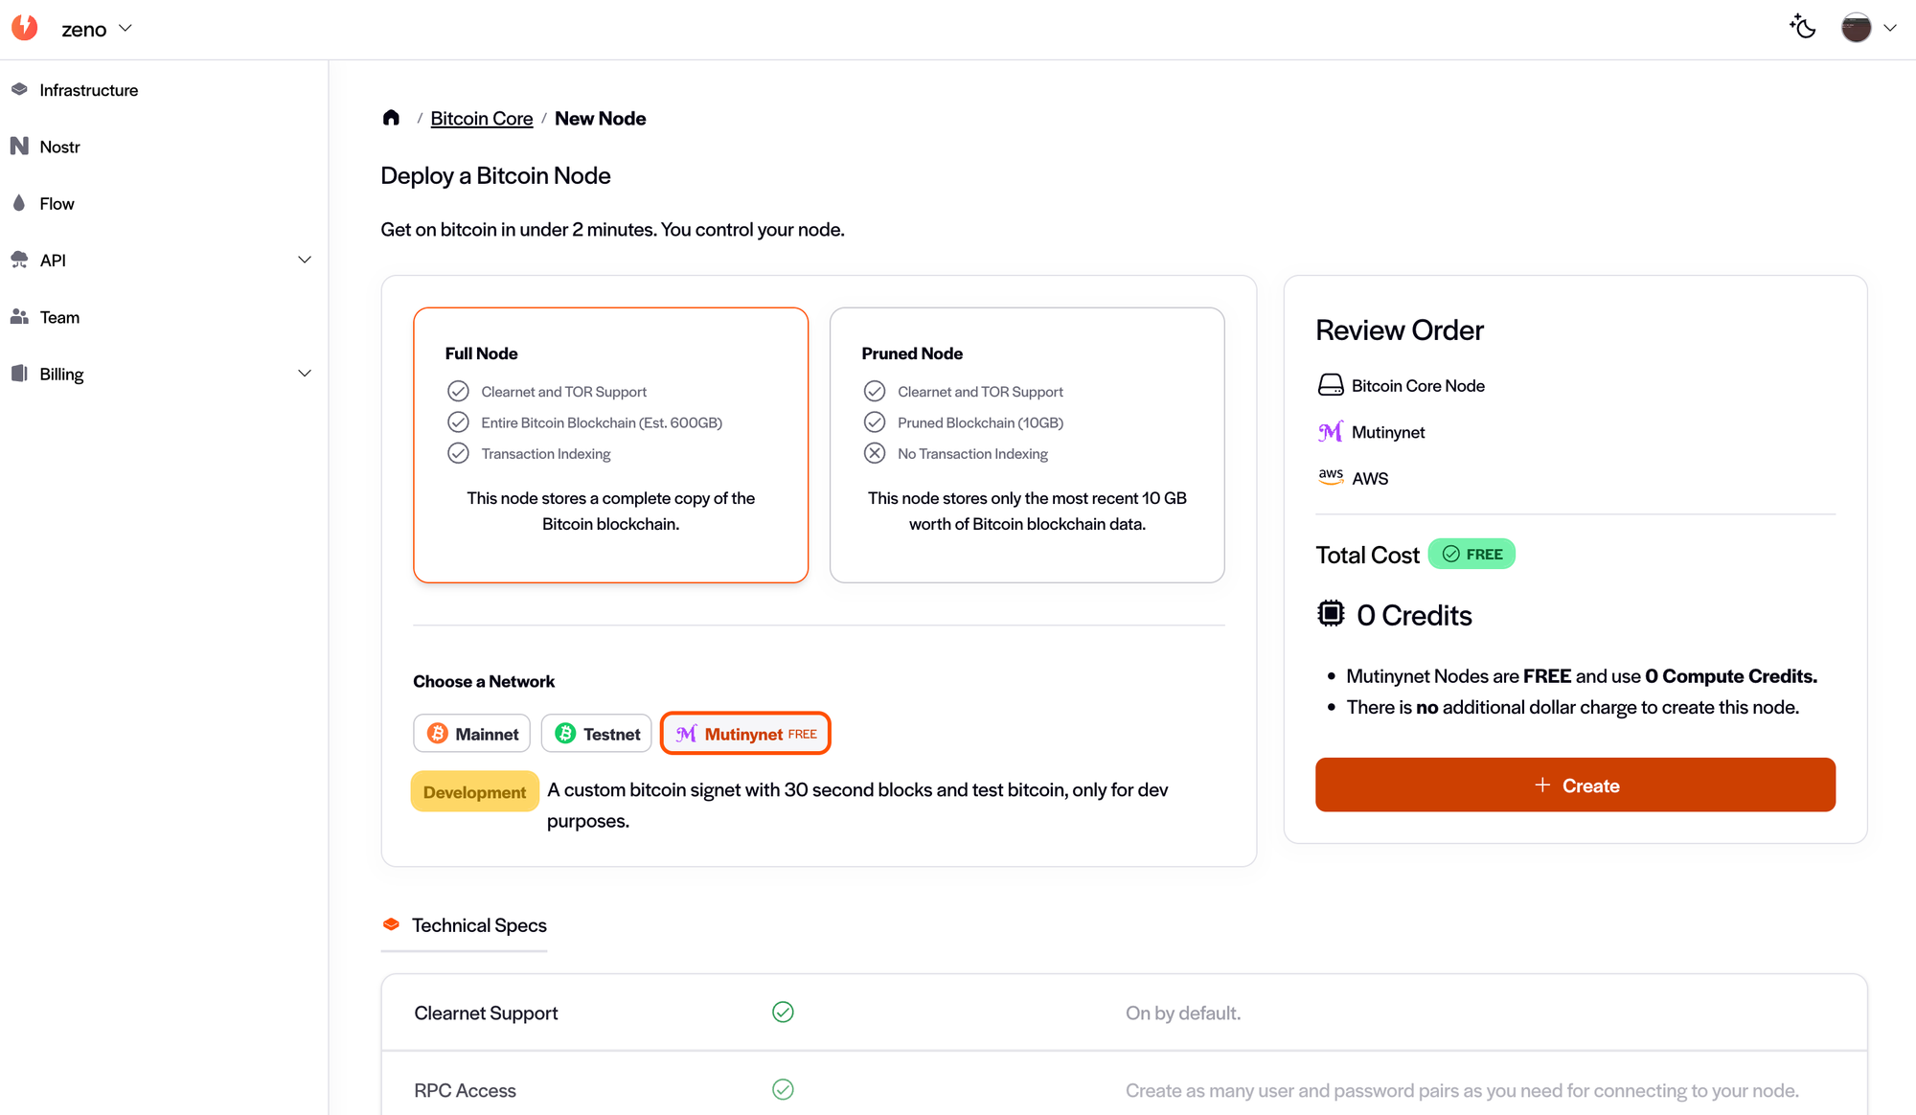The width and height of the screenshot is (1916, 1115).
Task: Expand the API sidebar menu
Action: 305,260
